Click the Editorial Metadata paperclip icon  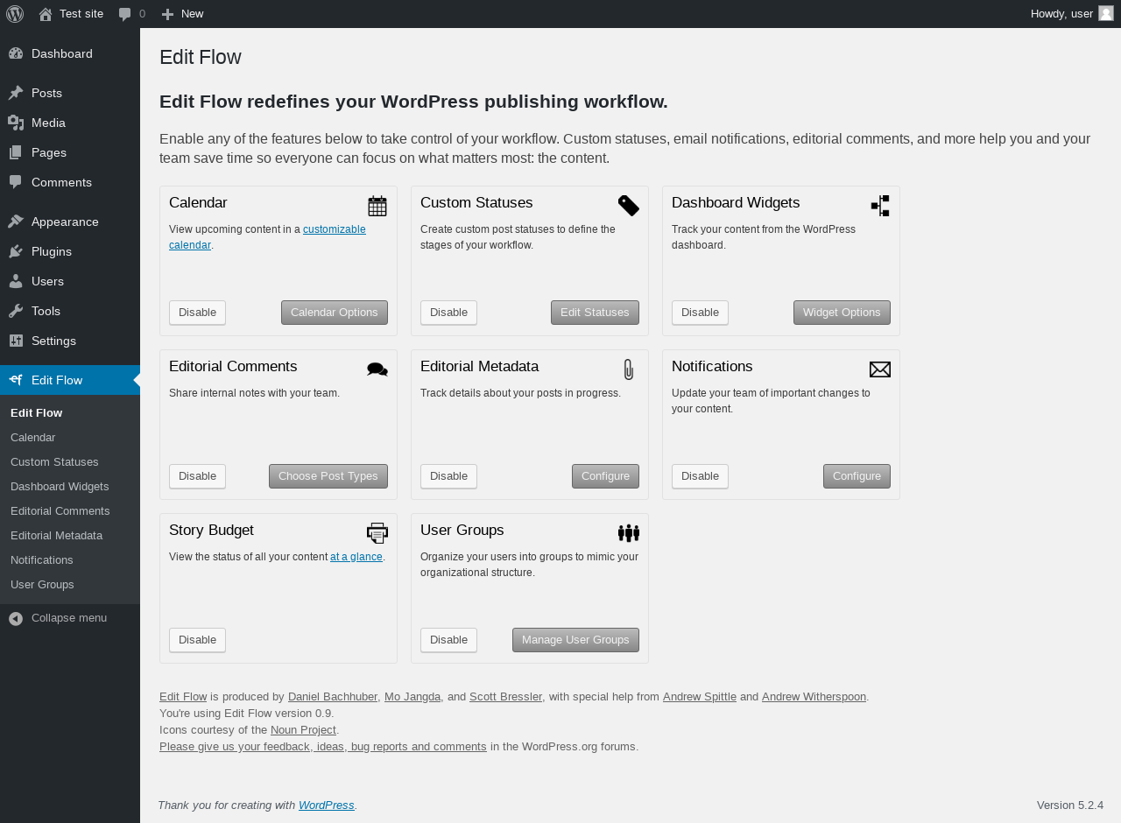tap(629, 369)
